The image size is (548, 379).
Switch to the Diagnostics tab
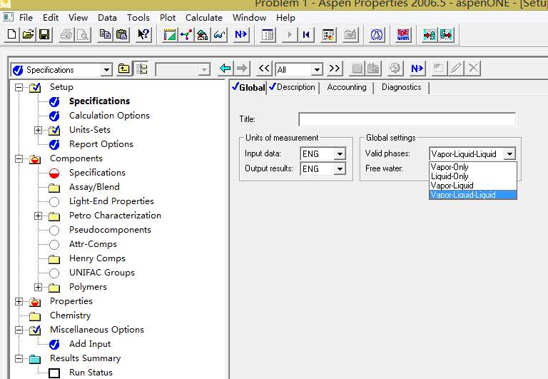401,87
